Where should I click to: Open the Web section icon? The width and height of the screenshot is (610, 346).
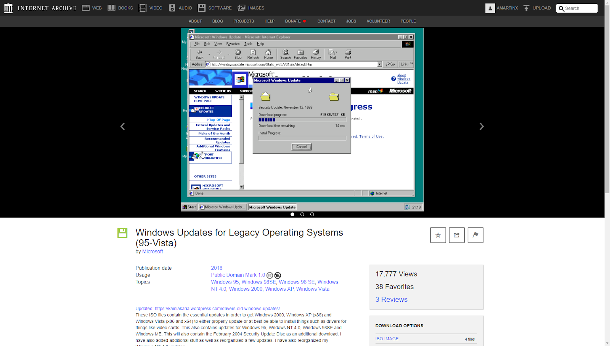[86, 8]
